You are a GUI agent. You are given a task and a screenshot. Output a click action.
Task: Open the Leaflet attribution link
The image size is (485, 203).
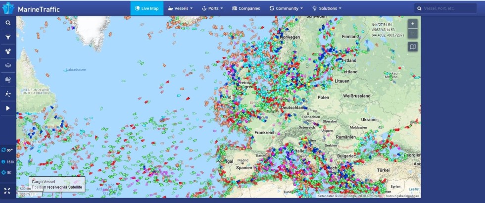point(414,189)
